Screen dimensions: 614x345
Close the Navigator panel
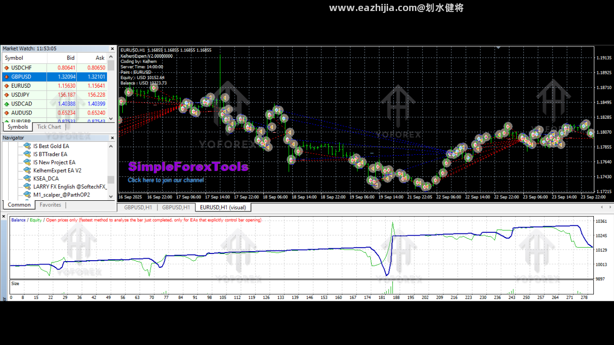(x=113, y=138)
